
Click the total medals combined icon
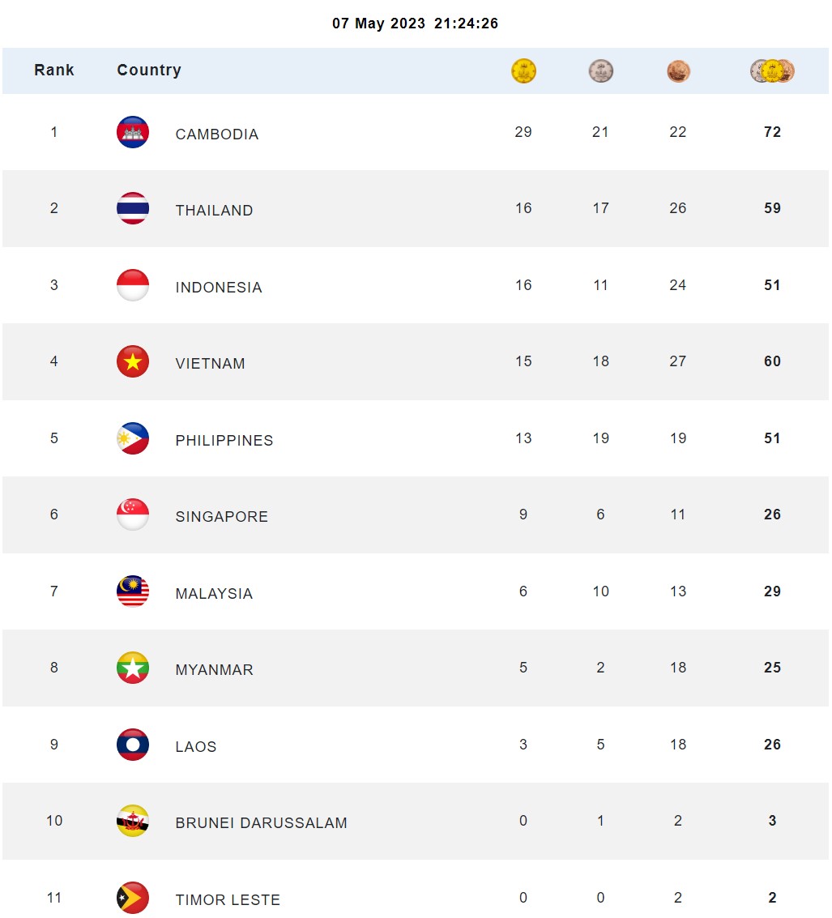[772, 70]
